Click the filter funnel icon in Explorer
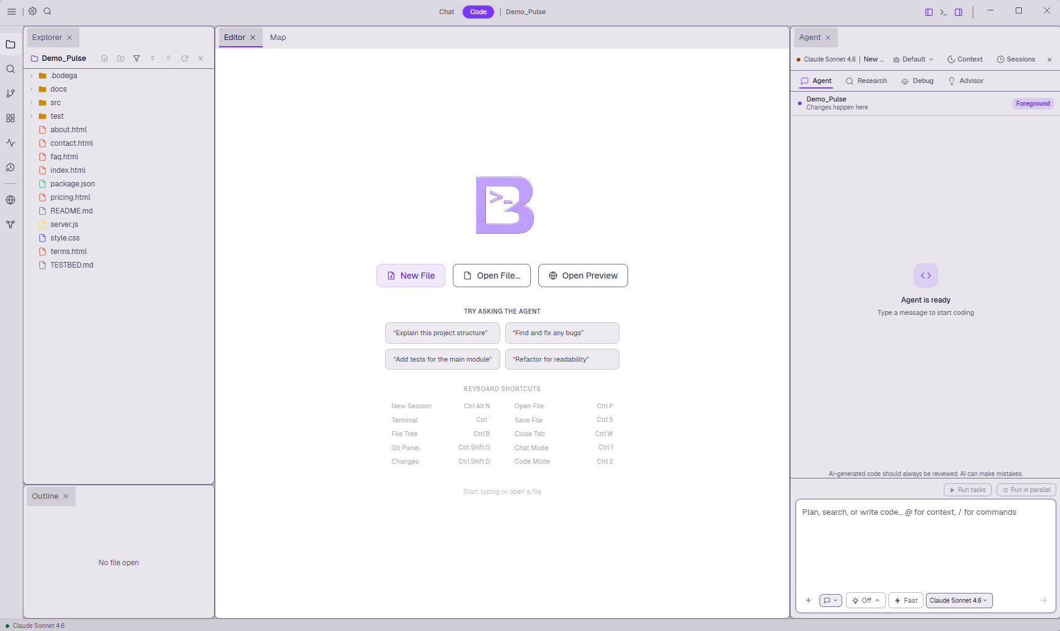This screenshot has height=631, width=1060. pos(137,58)
